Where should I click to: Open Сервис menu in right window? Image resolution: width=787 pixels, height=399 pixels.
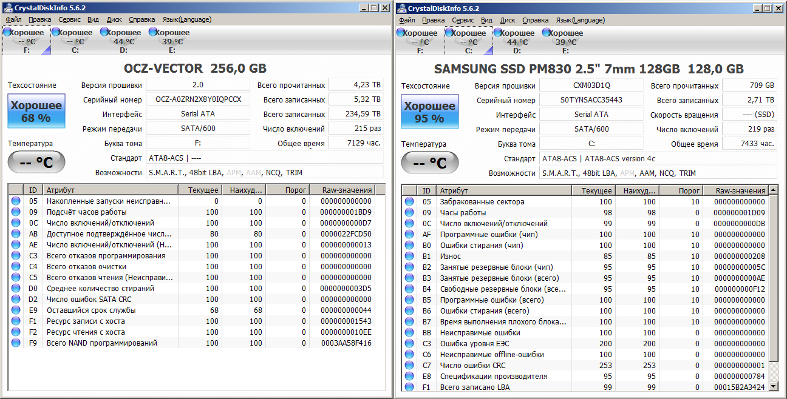coord(463,20)
